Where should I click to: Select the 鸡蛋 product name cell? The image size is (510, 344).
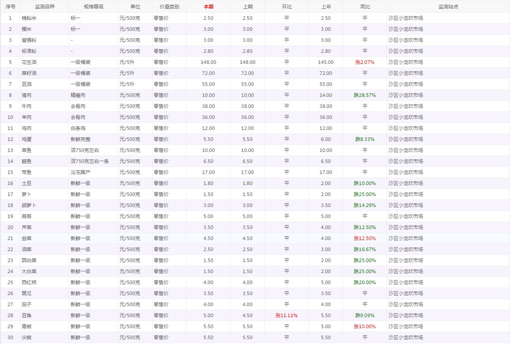pos(27,139)
